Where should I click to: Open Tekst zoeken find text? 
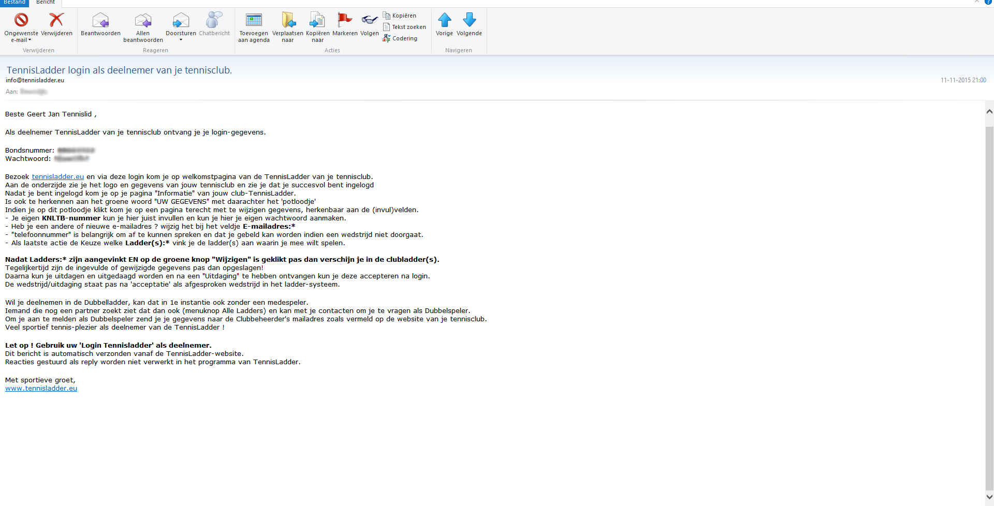(404, 27)
